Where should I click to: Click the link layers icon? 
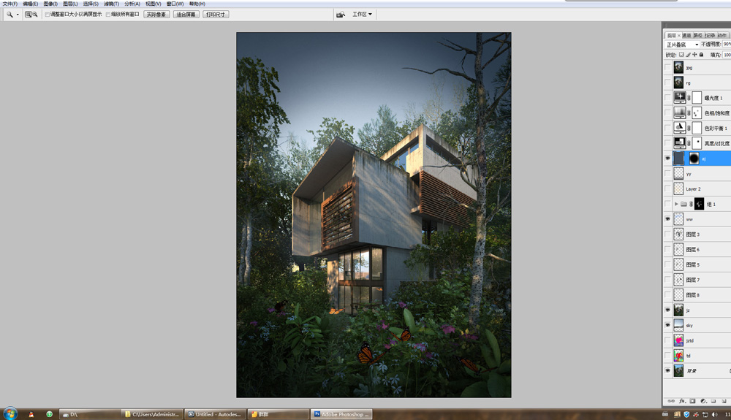click(x=672, y=401)
